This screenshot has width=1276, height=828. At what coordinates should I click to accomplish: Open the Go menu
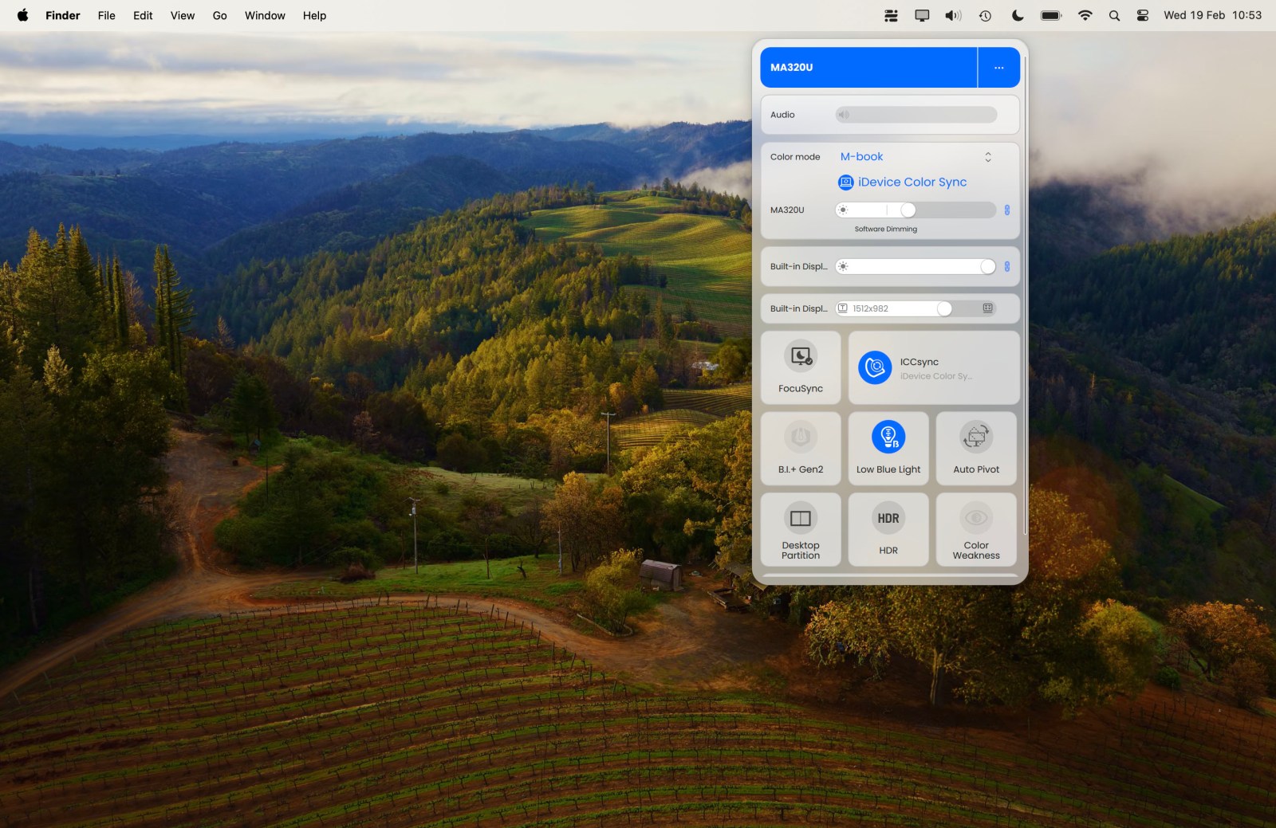[219, 15]
